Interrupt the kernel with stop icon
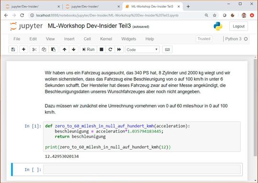The image size is (258, 183). (101, 50)
